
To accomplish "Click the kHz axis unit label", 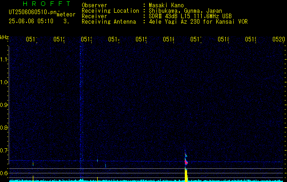I will (x=4, y=38).
